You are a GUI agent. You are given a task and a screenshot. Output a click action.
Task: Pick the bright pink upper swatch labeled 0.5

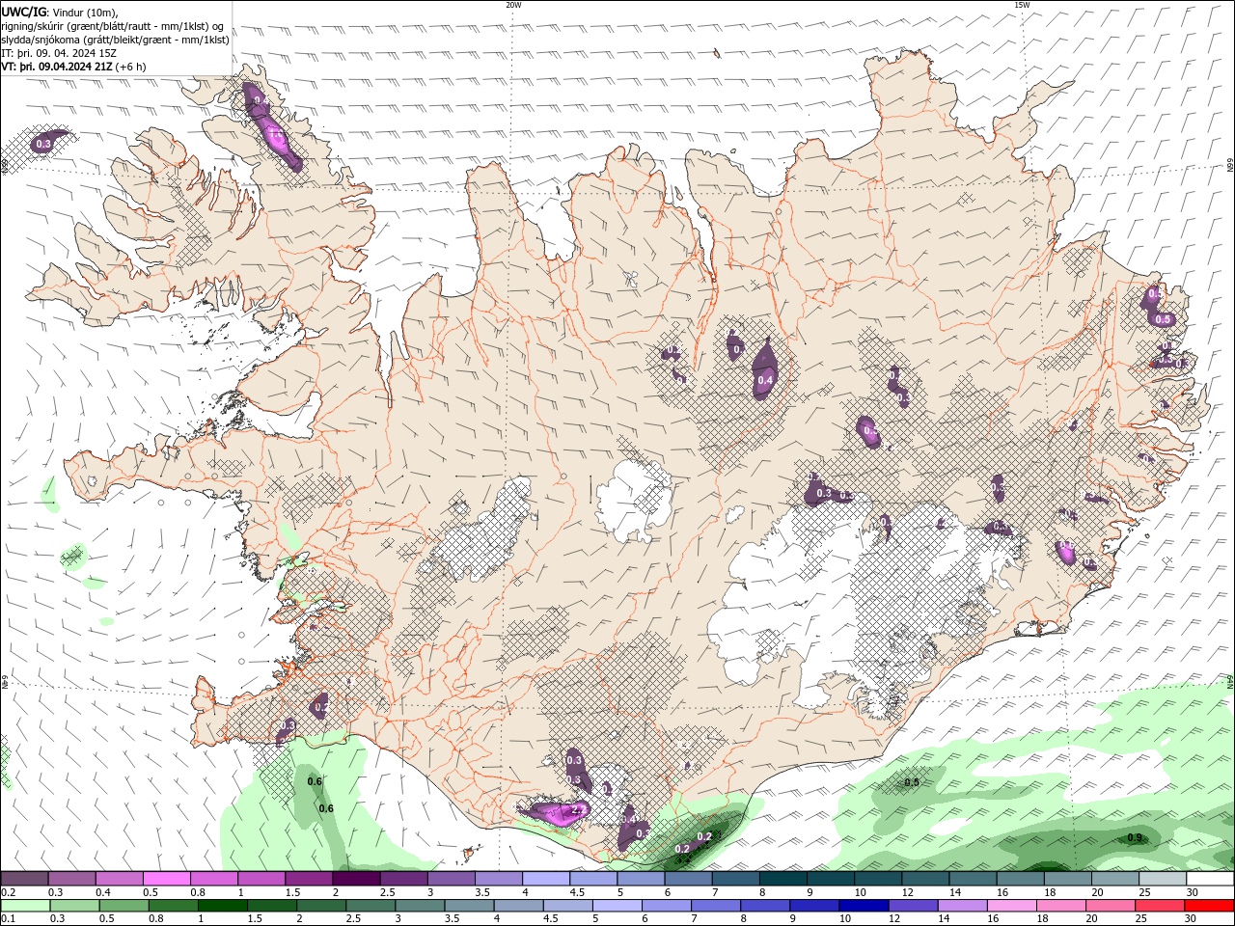[166, 879]
